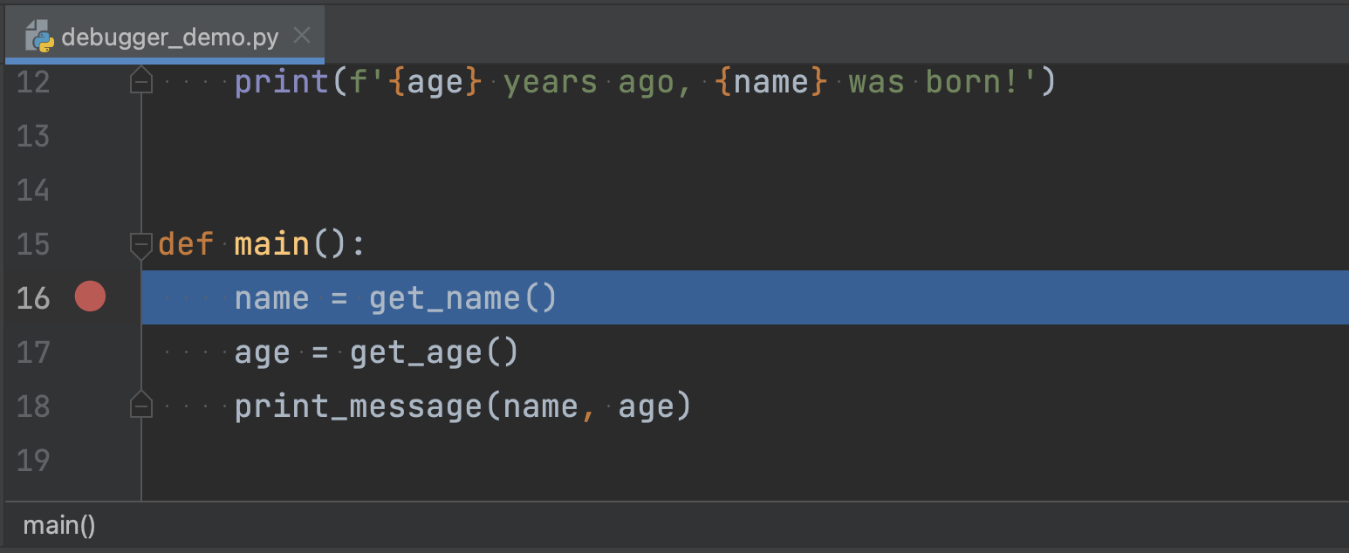Click the age variable on line 17
This screenshot has height=553, width=1349.
(x=260, y=352)
